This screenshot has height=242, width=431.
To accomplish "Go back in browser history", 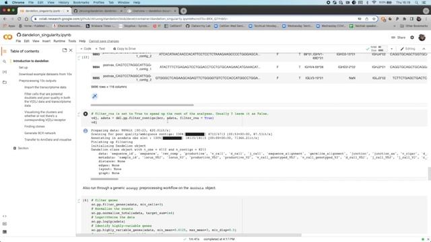I will point(5,19).
